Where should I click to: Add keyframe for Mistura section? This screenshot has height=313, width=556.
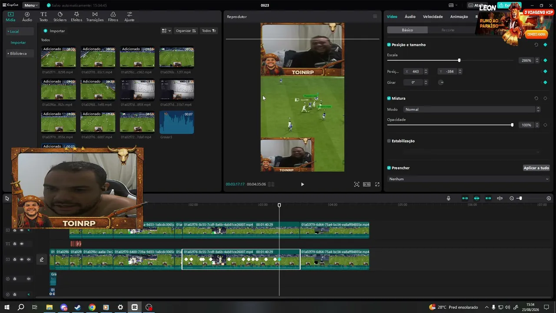pyautogui.click(x=545, y=98)
